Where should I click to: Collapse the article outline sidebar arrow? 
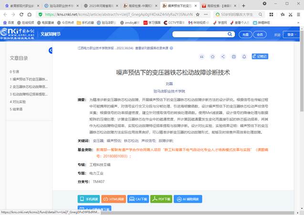click(x=51, y=51)
